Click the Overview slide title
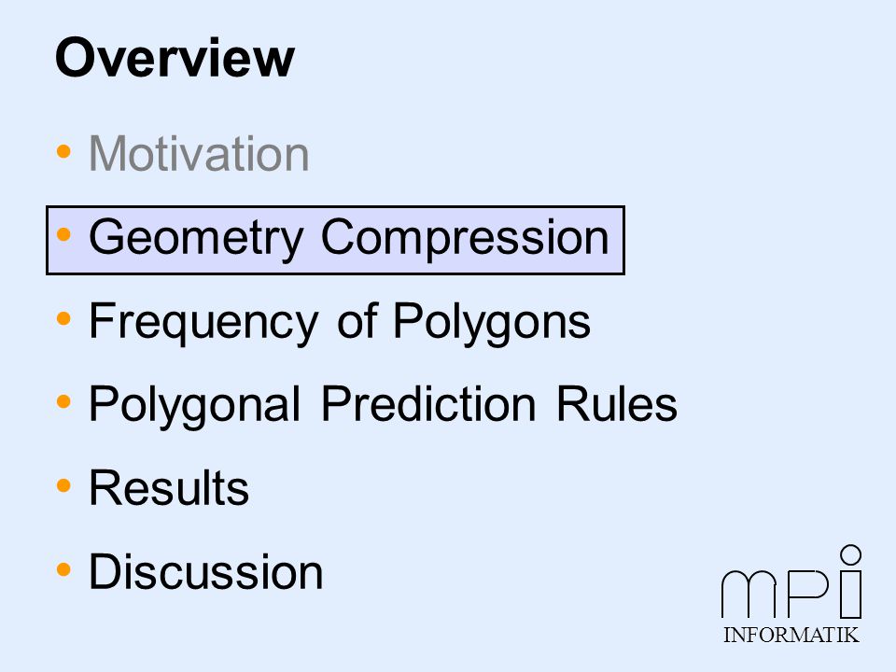Image resolution: width=896 pixels, height=672 pixels. coord(175,58)
